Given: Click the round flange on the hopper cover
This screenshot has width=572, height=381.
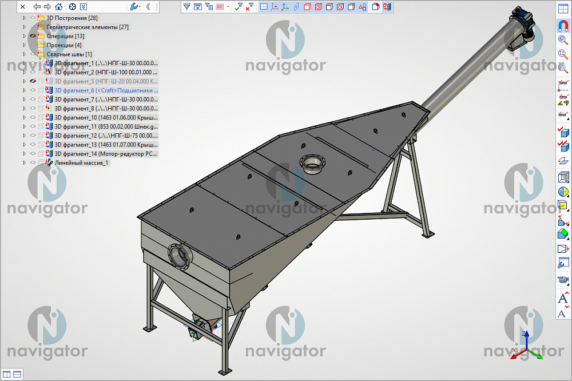Looking at the screenshot, I should click(312, 162).
